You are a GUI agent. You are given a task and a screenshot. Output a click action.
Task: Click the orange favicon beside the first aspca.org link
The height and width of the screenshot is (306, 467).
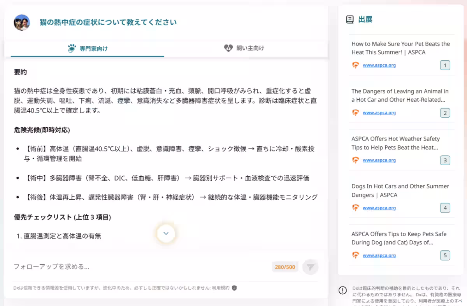355,65
